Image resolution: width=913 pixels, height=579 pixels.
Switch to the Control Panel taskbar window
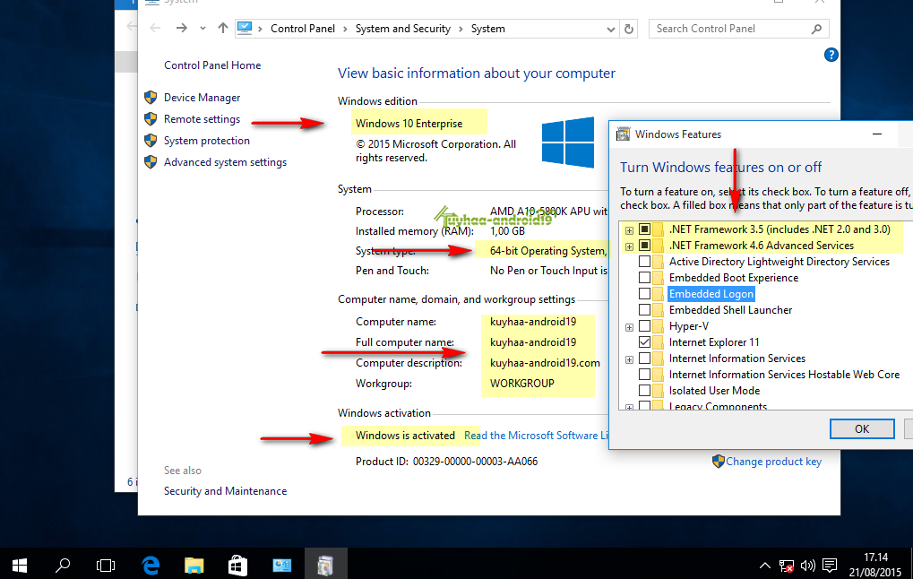[282, 565]
